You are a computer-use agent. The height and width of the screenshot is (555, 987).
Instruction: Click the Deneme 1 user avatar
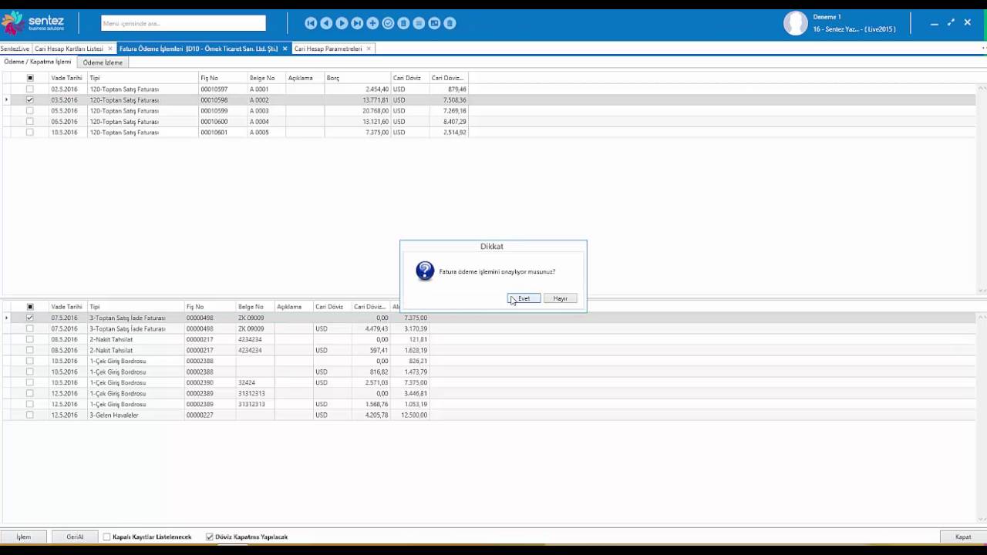795,23
